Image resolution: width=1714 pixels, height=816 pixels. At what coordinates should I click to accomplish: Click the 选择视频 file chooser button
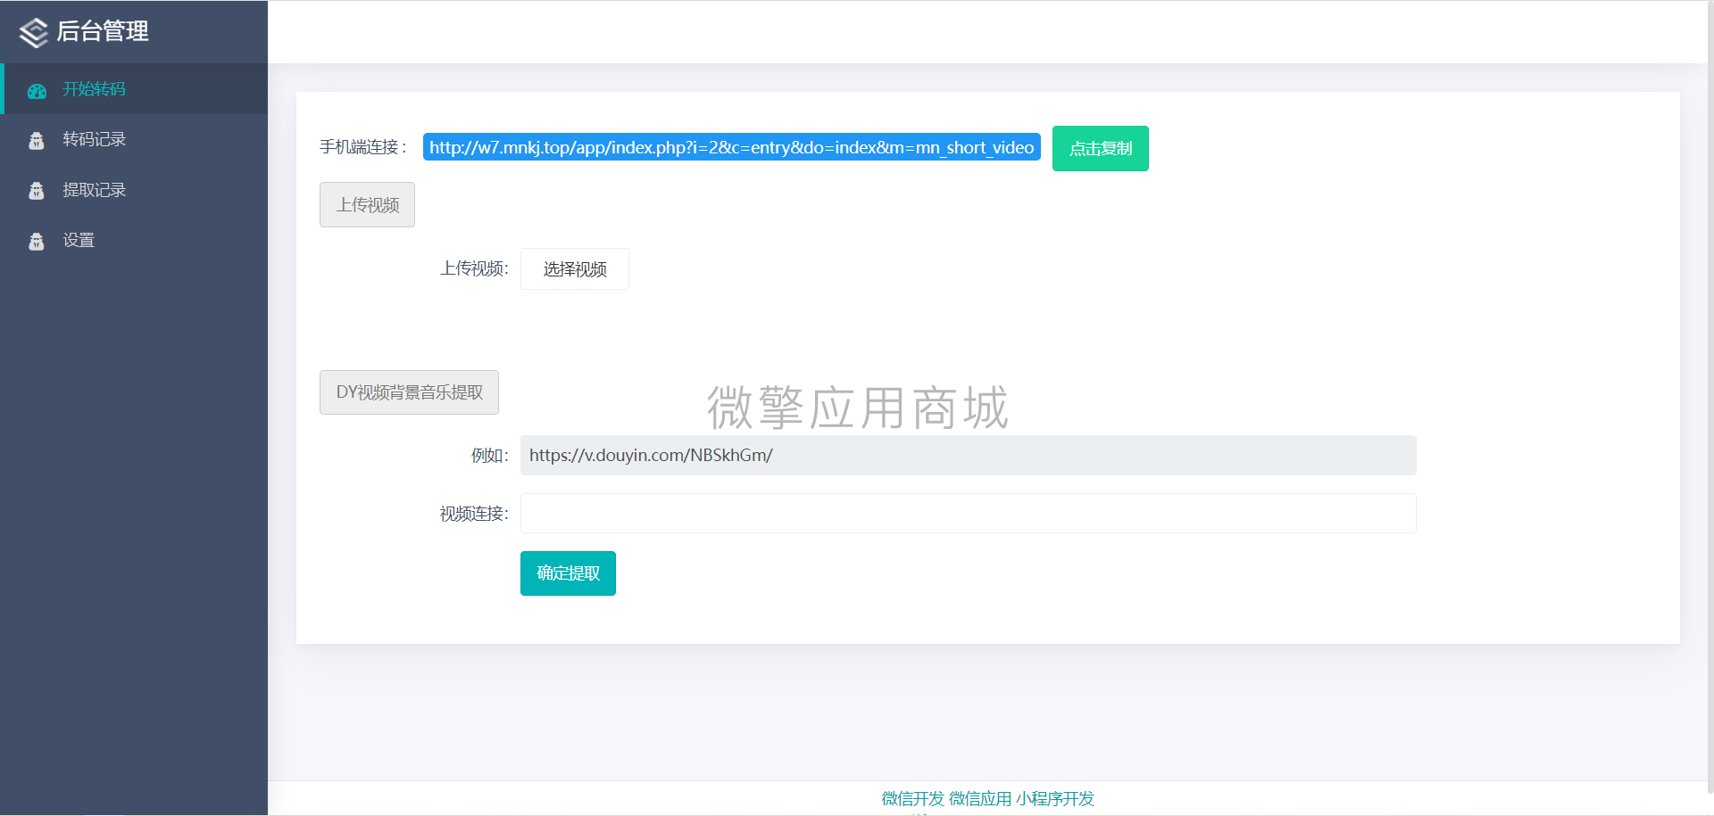click(x=575, y=269)
